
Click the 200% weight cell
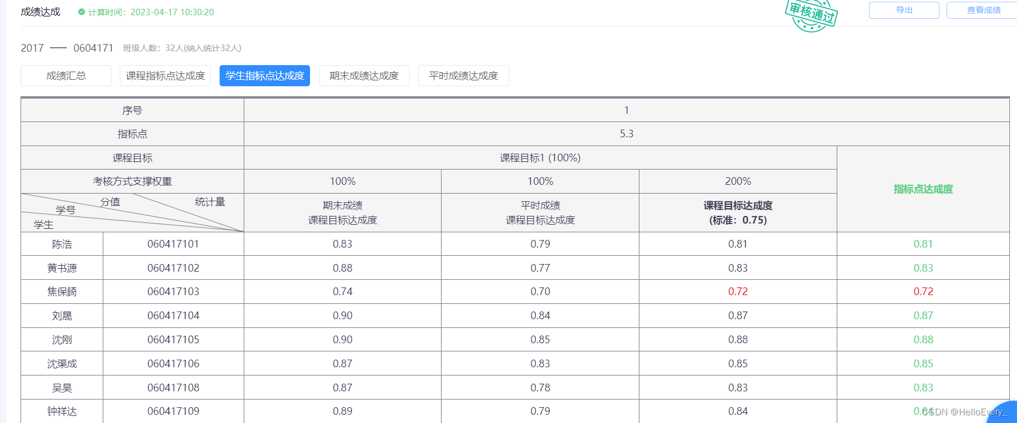coord(738,181)
